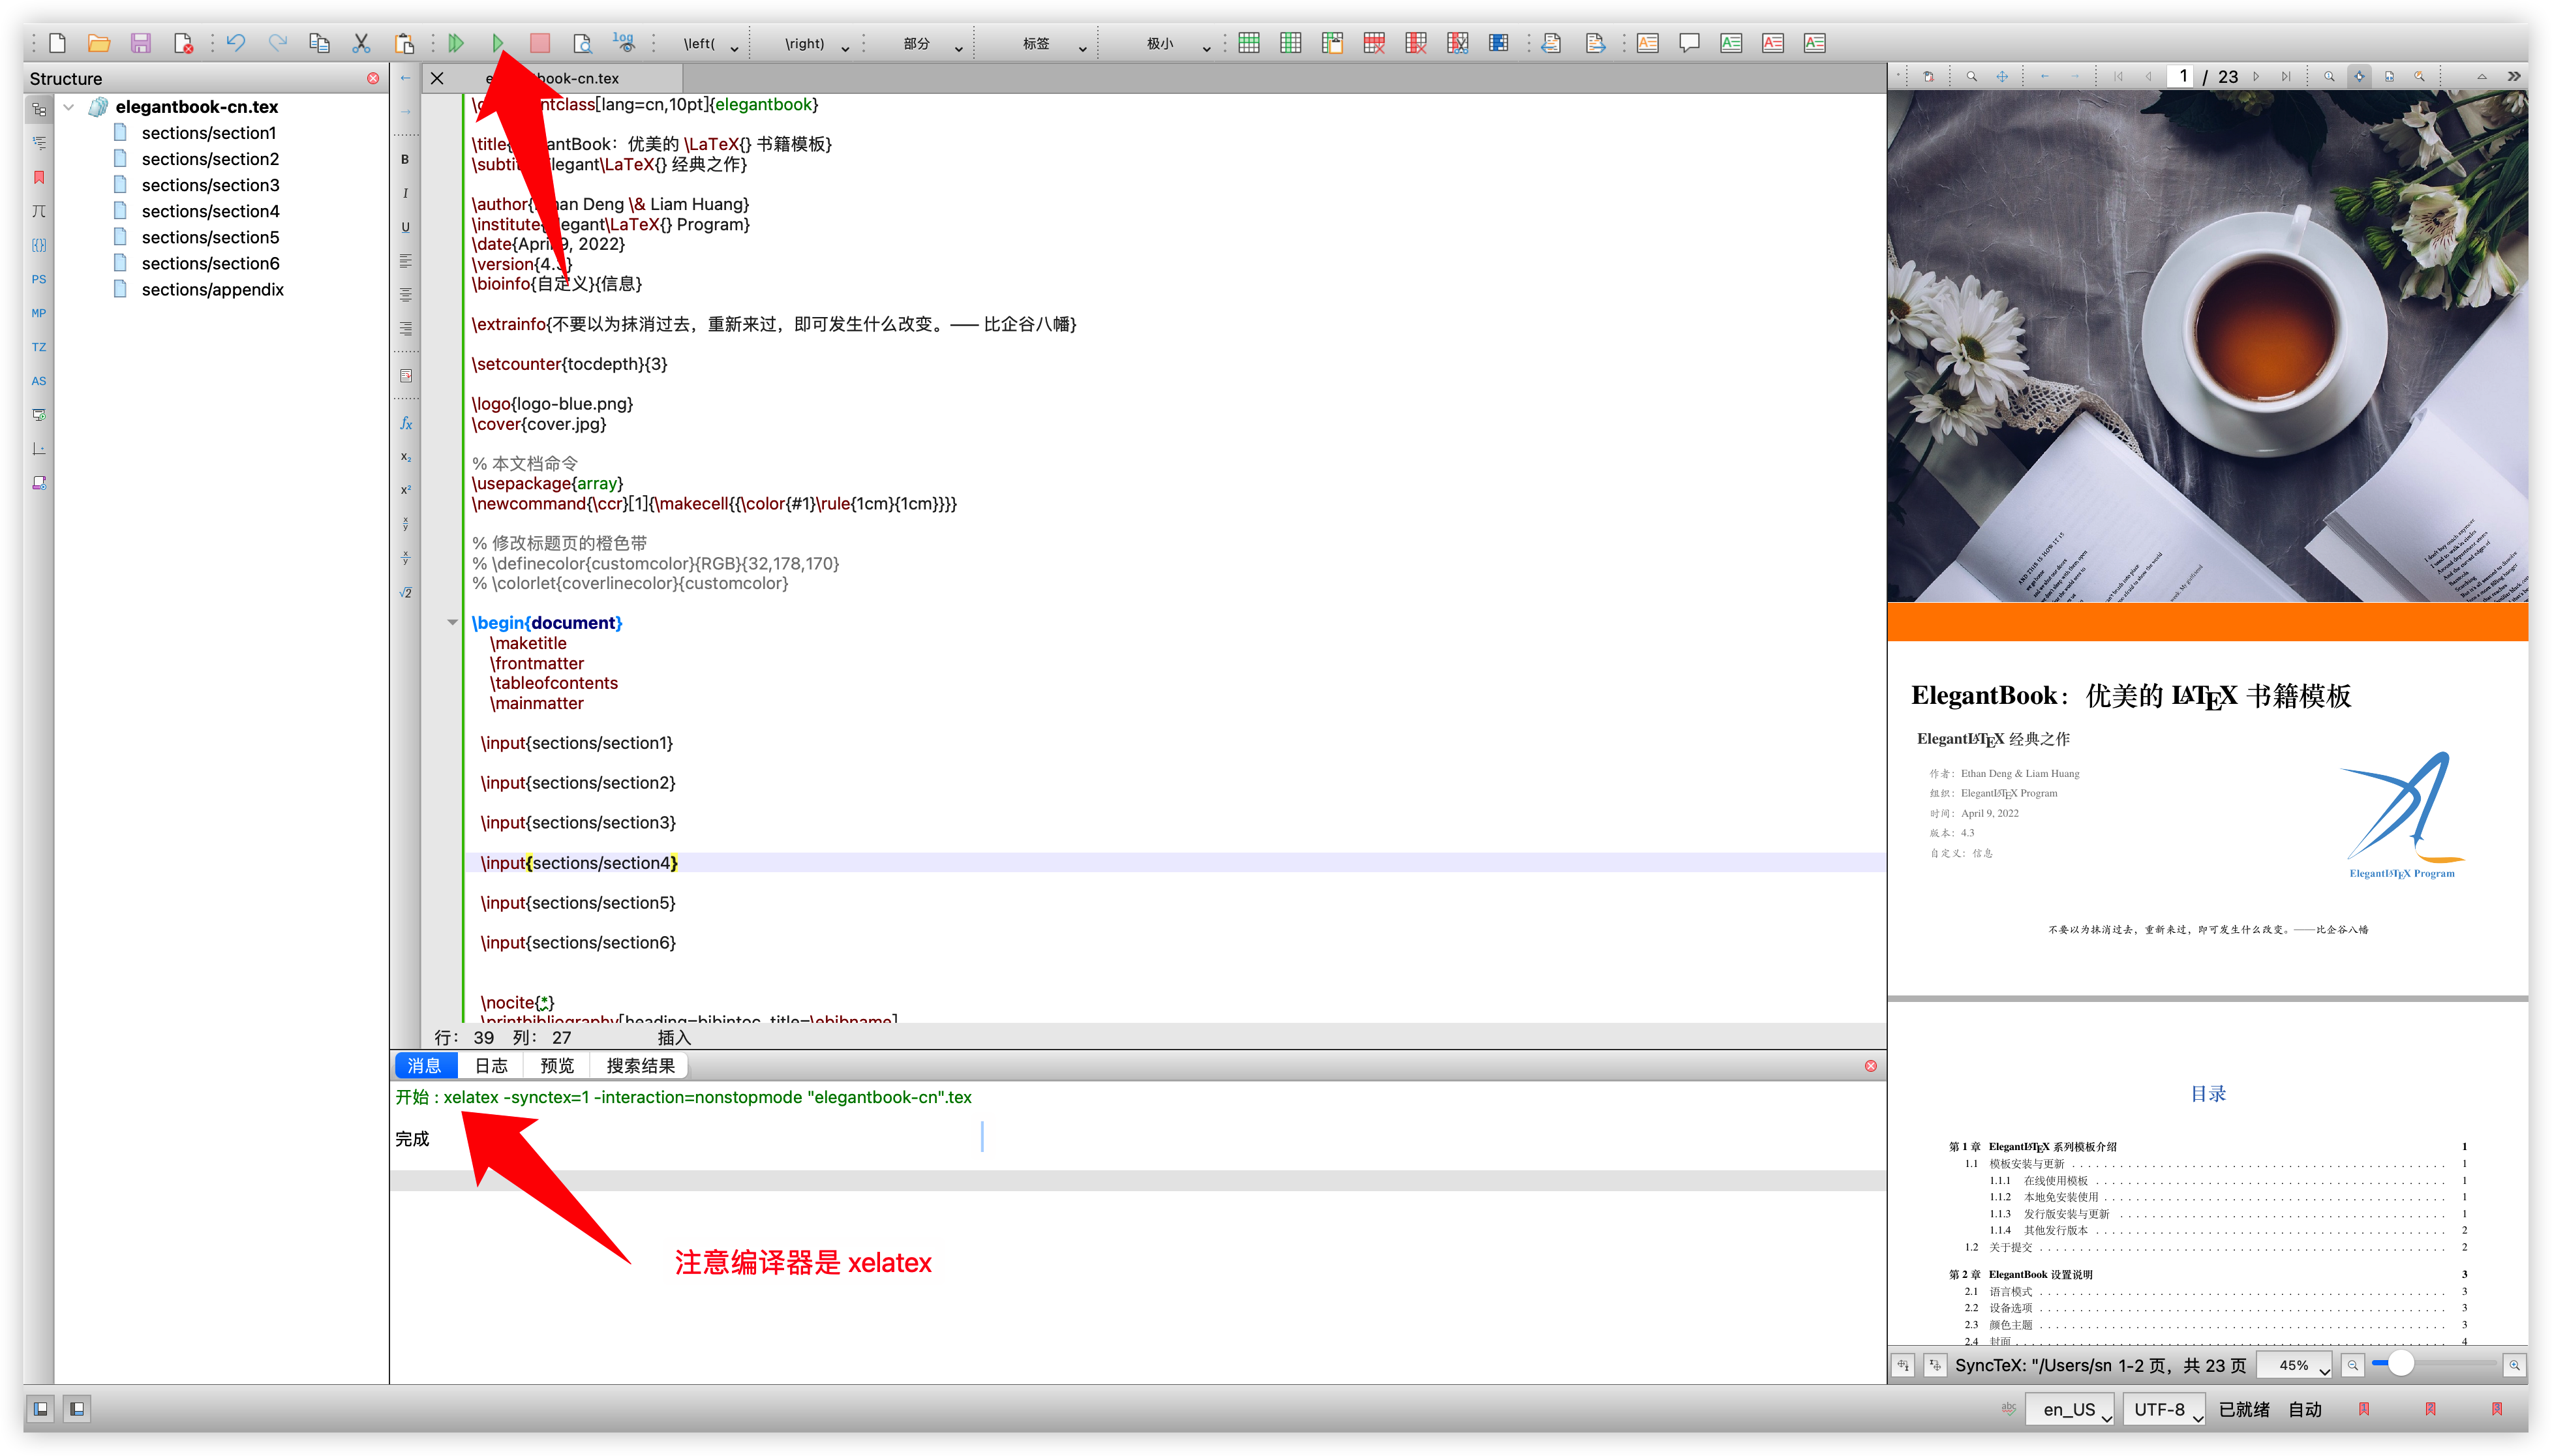The height and width of the screenshot is (1456, 2552).
Task: Switch to the 搜索结果 tab
Action: [x=641, y=1066]
